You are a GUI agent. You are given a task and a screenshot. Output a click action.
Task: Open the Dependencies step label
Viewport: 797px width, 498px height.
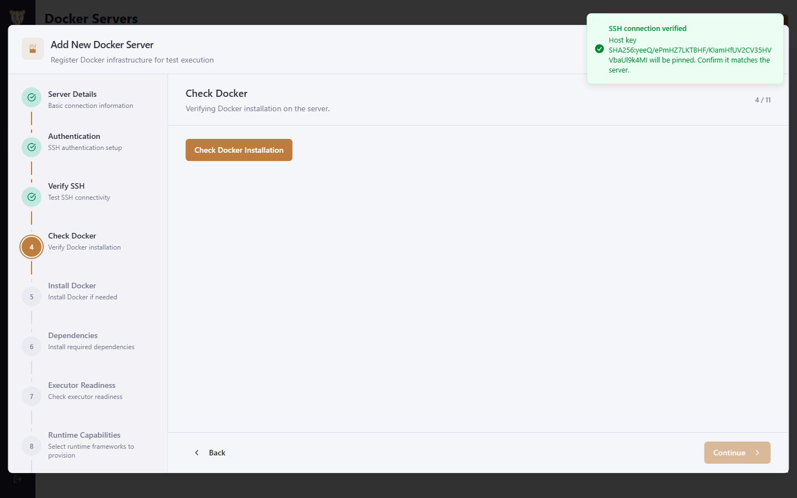(73, 335)
